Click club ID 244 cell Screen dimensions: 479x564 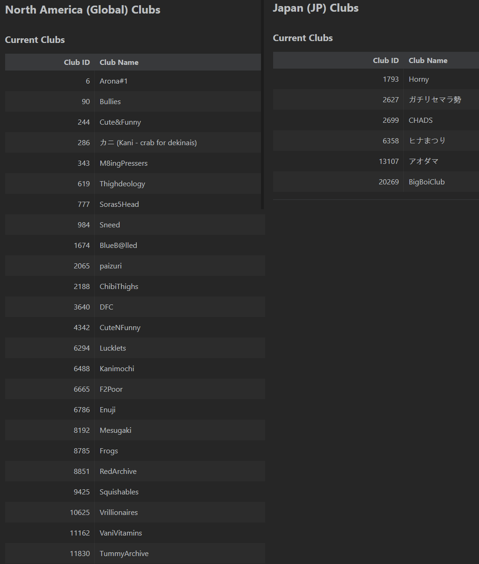[x=50, y=122]
